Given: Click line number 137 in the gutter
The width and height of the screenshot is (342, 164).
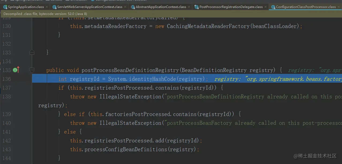Looking at the screenshot, I should tap(7, 88).
